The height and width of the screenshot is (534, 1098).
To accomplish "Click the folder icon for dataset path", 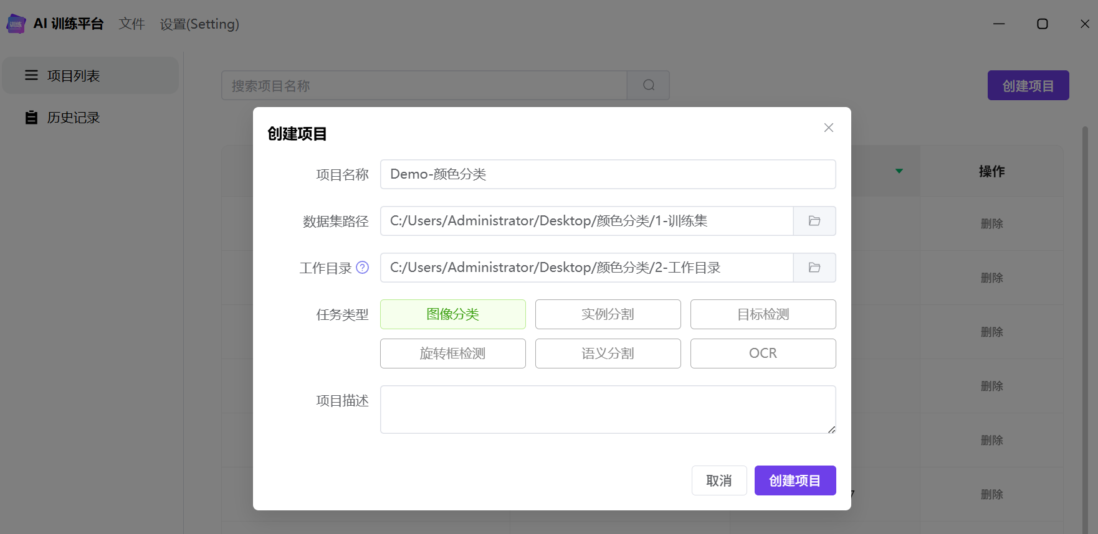I will pos(814,221).
